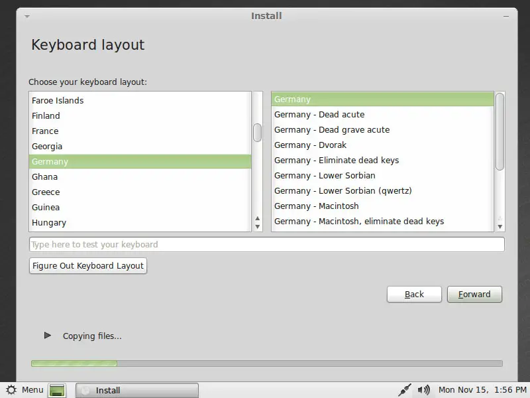Click down arrow of variant list scrollbar
Screen dimensions: 530x398
pyautogui.click(x=500, y=227)
